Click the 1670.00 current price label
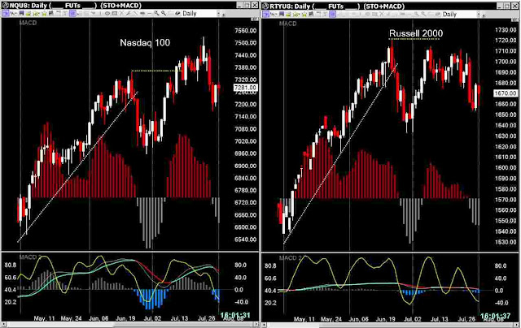 pos(506,93)
